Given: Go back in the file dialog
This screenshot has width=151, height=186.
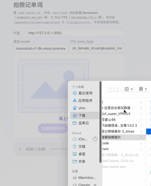Looking at the screenshot, I should click(x=110, y=89).
